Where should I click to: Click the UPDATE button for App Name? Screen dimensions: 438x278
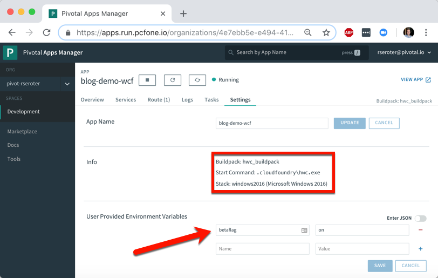[x=350, y=123]
